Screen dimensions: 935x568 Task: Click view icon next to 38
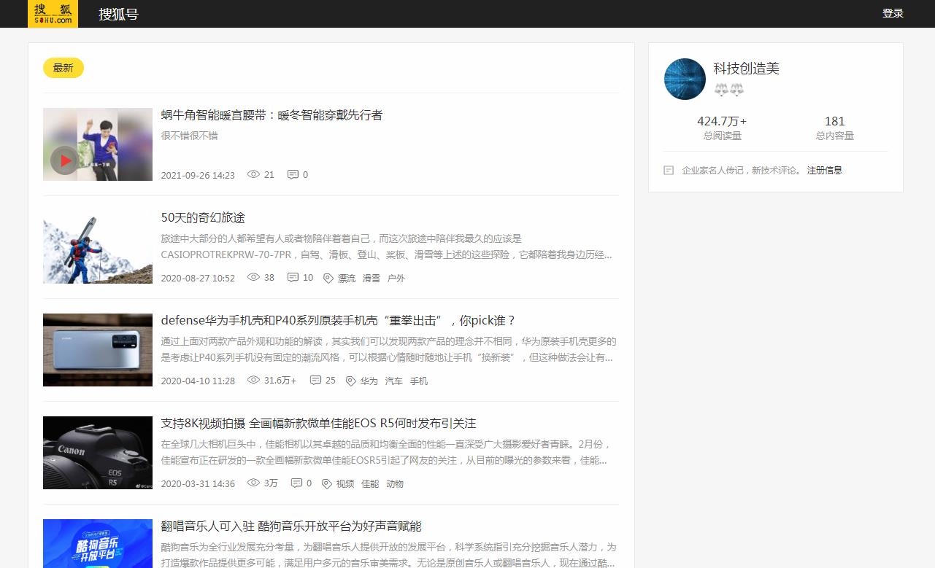tap(254, 277)
